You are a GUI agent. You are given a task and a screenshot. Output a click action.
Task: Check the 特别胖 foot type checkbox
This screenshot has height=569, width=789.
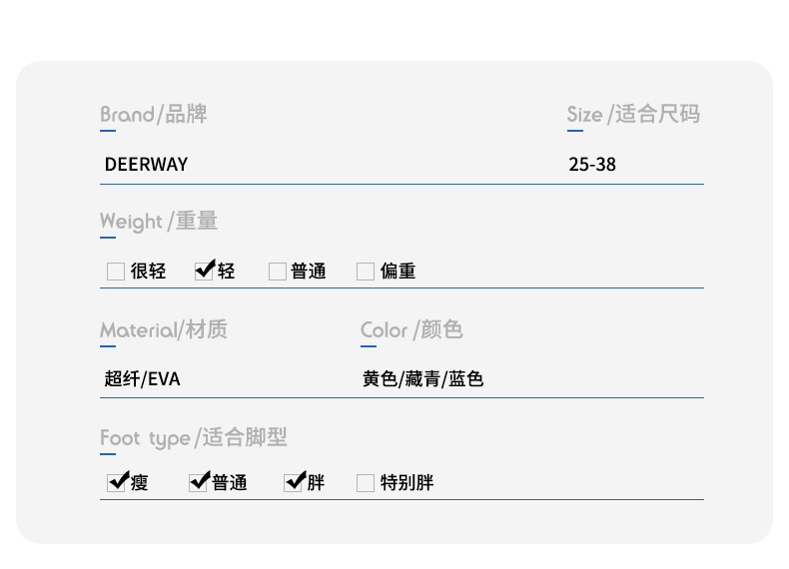(x=366, y=483)
